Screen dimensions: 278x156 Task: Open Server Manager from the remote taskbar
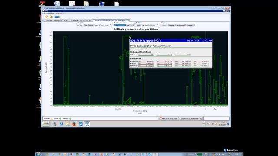click(55, 124)
